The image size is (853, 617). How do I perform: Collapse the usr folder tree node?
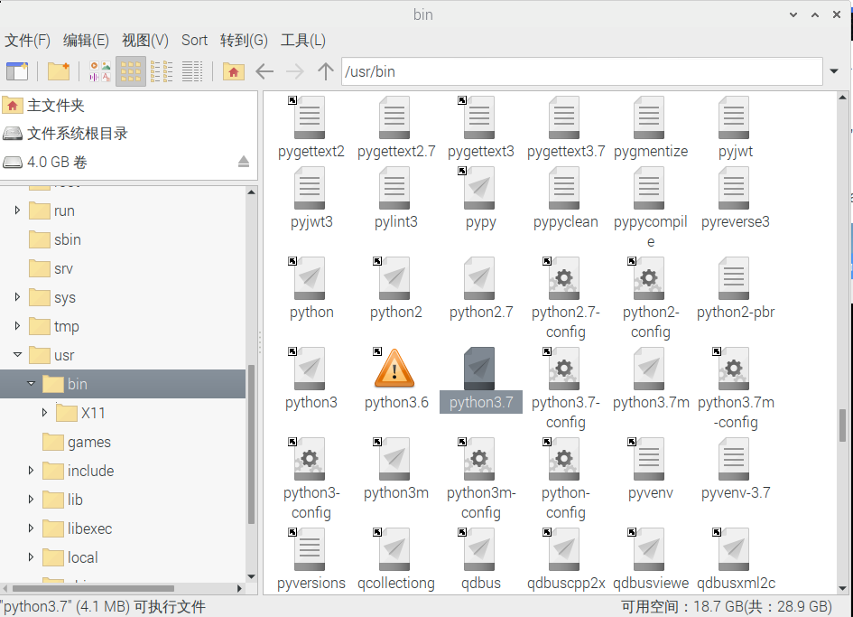point(17,354)
